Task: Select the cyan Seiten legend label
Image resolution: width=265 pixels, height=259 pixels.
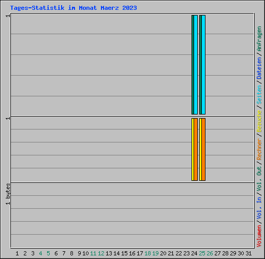Action: coord(259,95)
